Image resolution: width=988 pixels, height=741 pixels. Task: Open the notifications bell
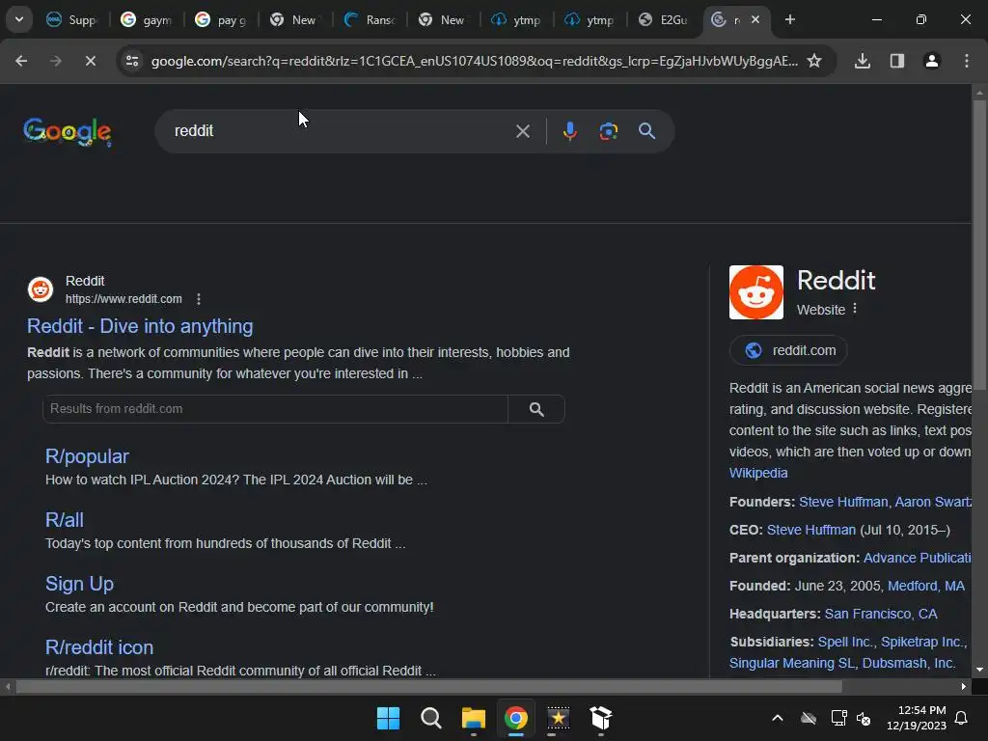pos(962,718)
